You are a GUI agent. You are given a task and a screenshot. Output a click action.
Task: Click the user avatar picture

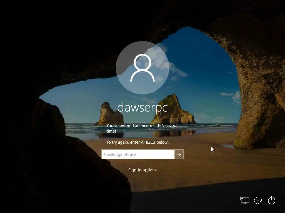(x=142, y=68)
